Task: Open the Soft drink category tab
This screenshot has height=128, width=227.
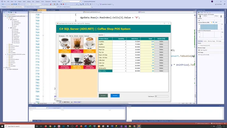Action: pos(76,36)
